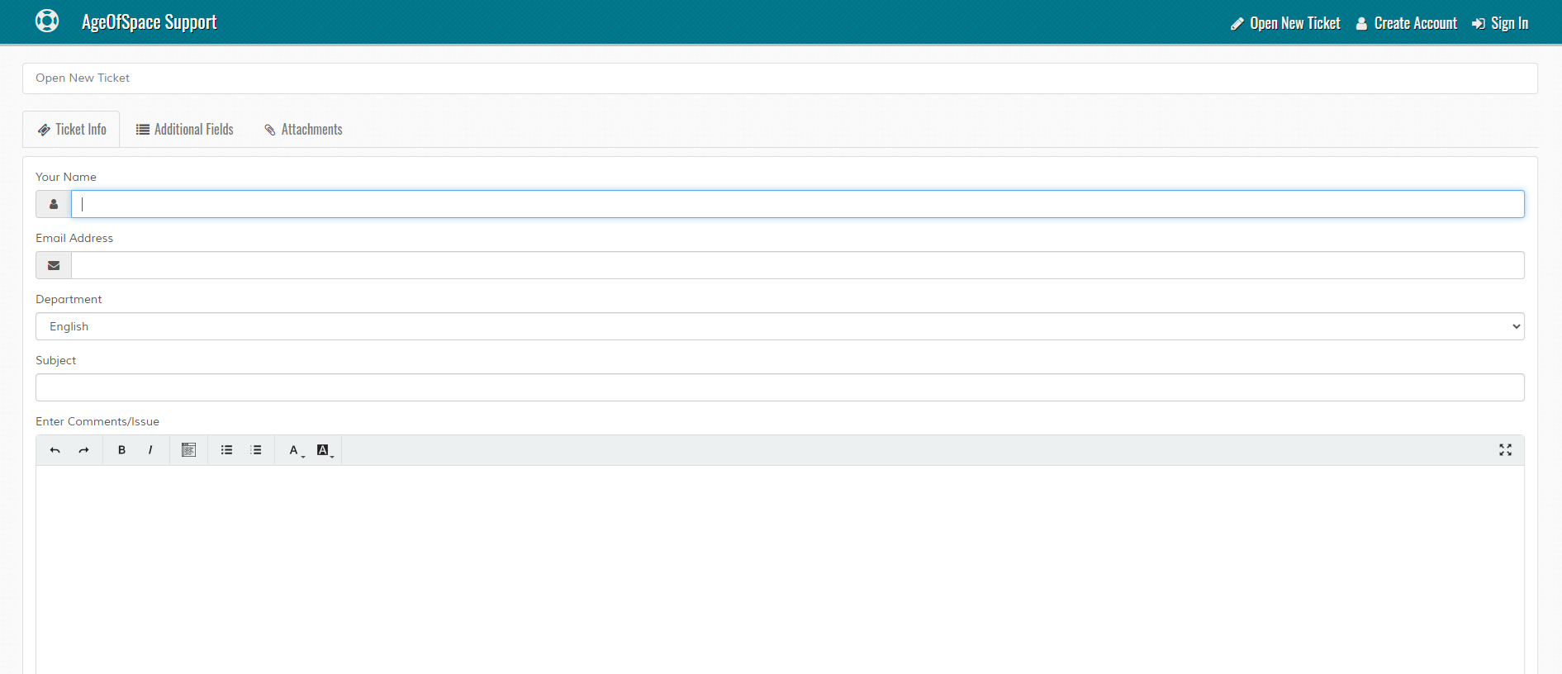Screen dimensions: 1562x674
Task: Click the select all icon in the editor
Action: pos(188,450)
